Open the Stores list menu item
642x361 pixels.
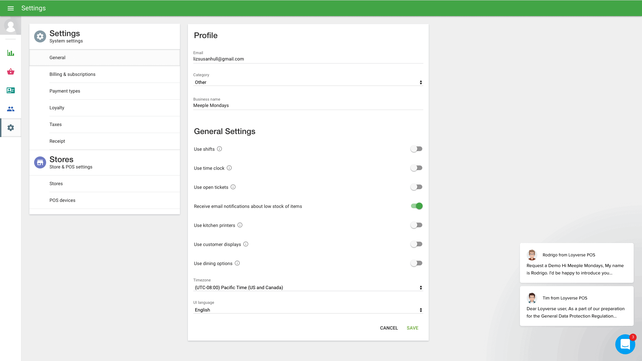105,184
